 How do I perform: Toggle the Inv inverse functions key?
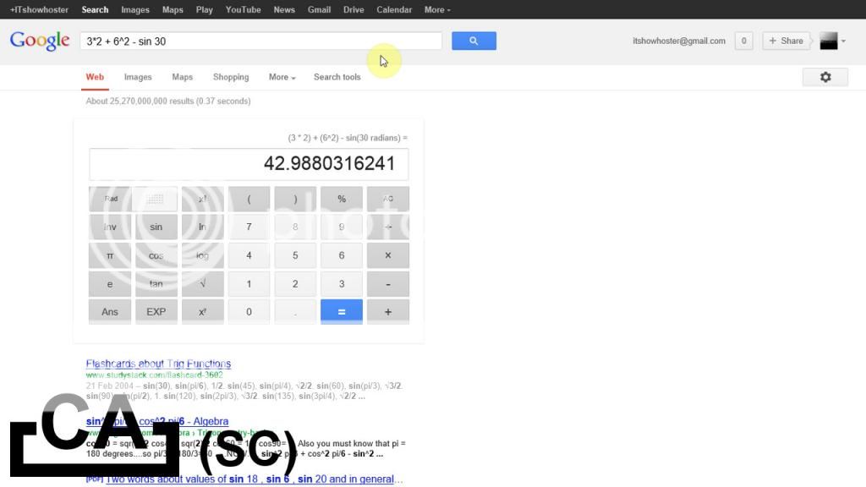tap(110, 227)
